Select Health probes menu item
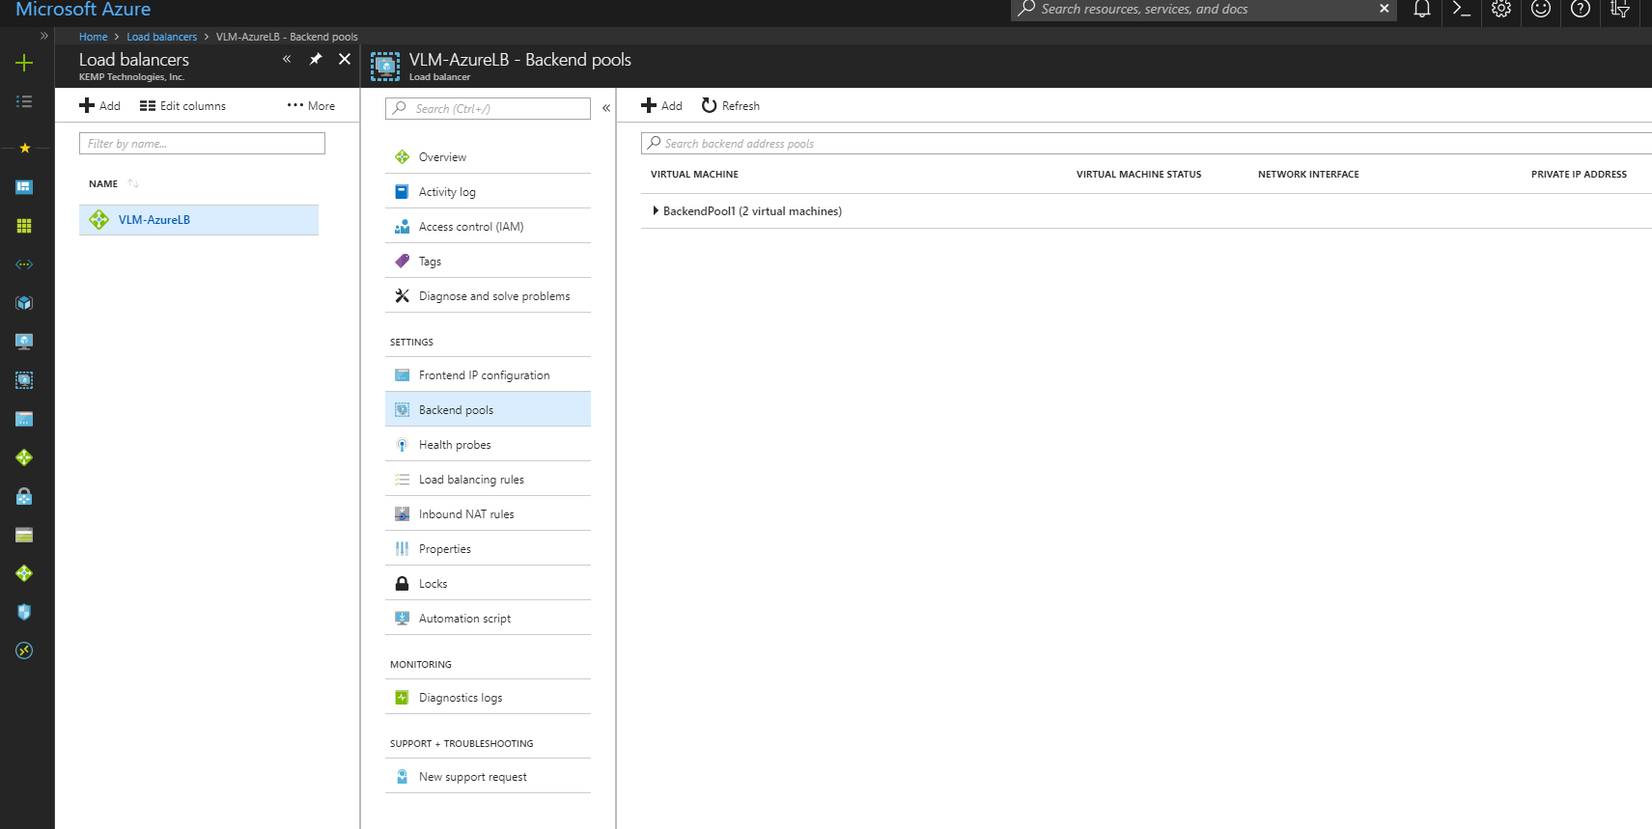Viewport: 1652px width, 829px height. (488, 445)
